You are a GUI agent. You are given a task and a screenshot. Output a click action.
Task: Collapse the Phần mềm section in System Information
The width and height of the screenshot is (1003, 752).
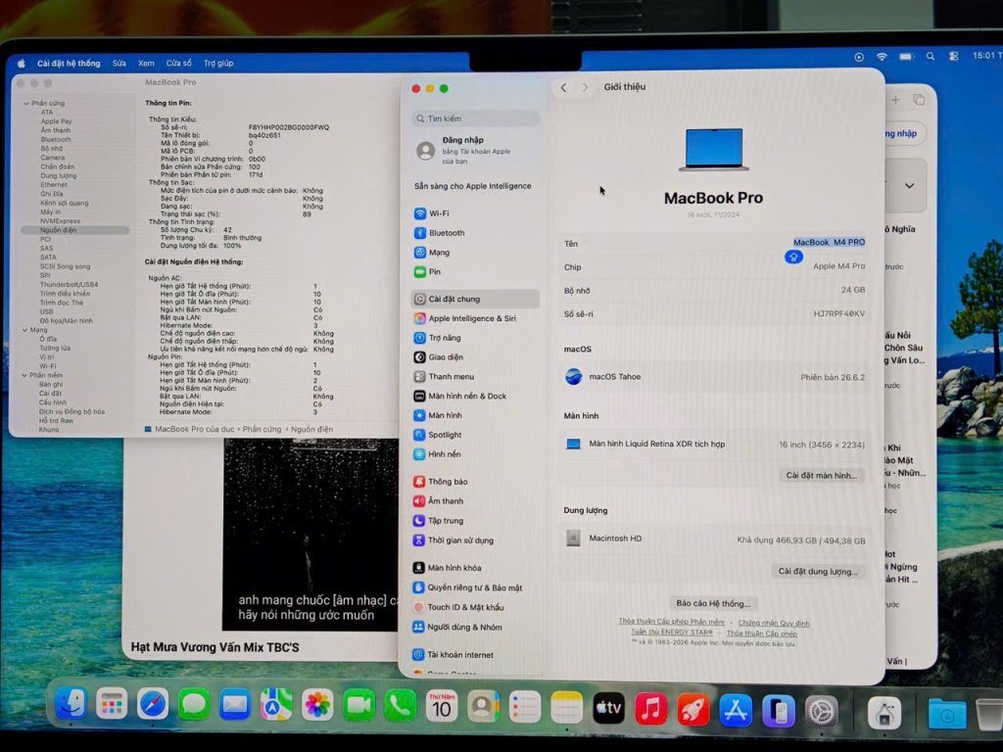[24, 375]
